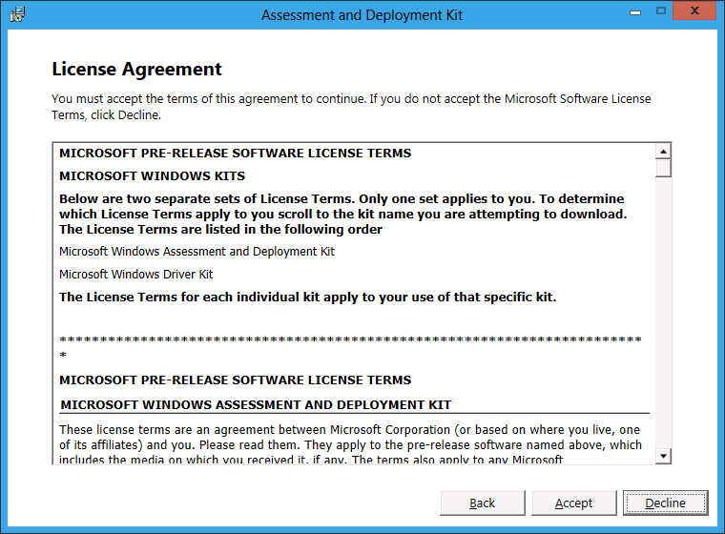Decline the license terms
Image resolution: width=725 pixels, height=534 pixels.
click(x=665, y=503)
